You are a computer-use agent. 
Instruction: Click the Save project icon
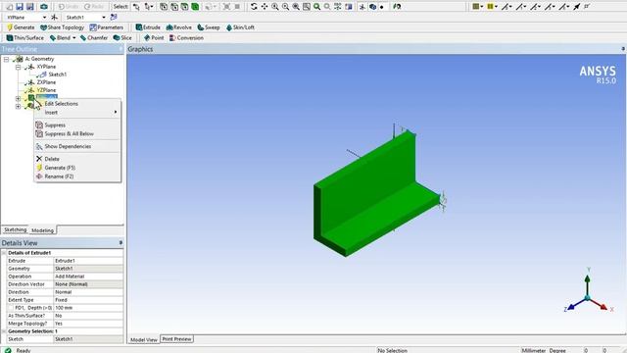[x=20, y=7]
